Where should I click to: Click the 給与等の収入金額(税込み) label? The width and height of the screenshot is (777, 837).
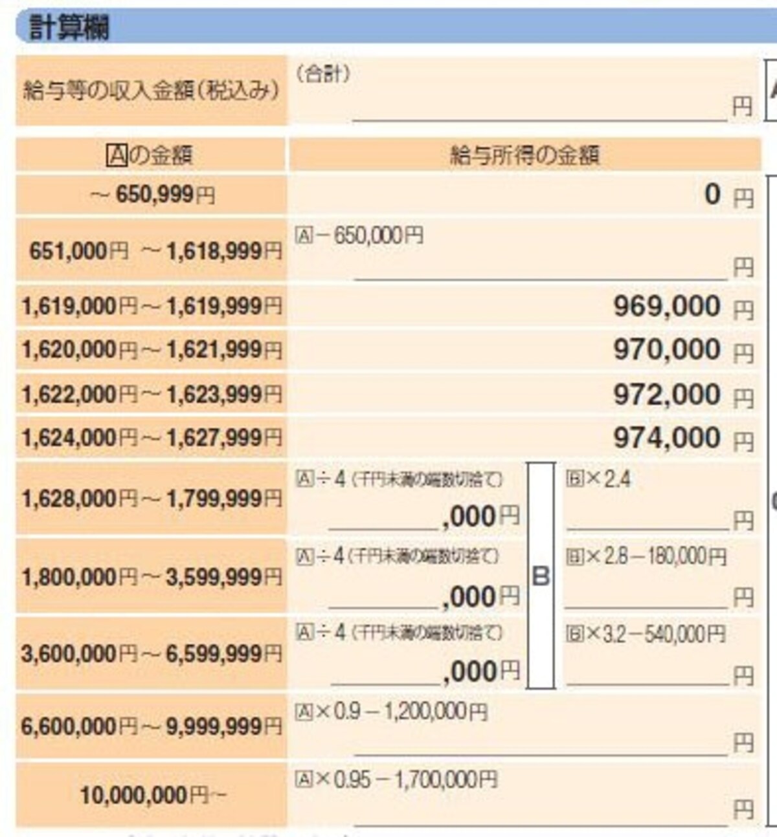click(151, 90)
